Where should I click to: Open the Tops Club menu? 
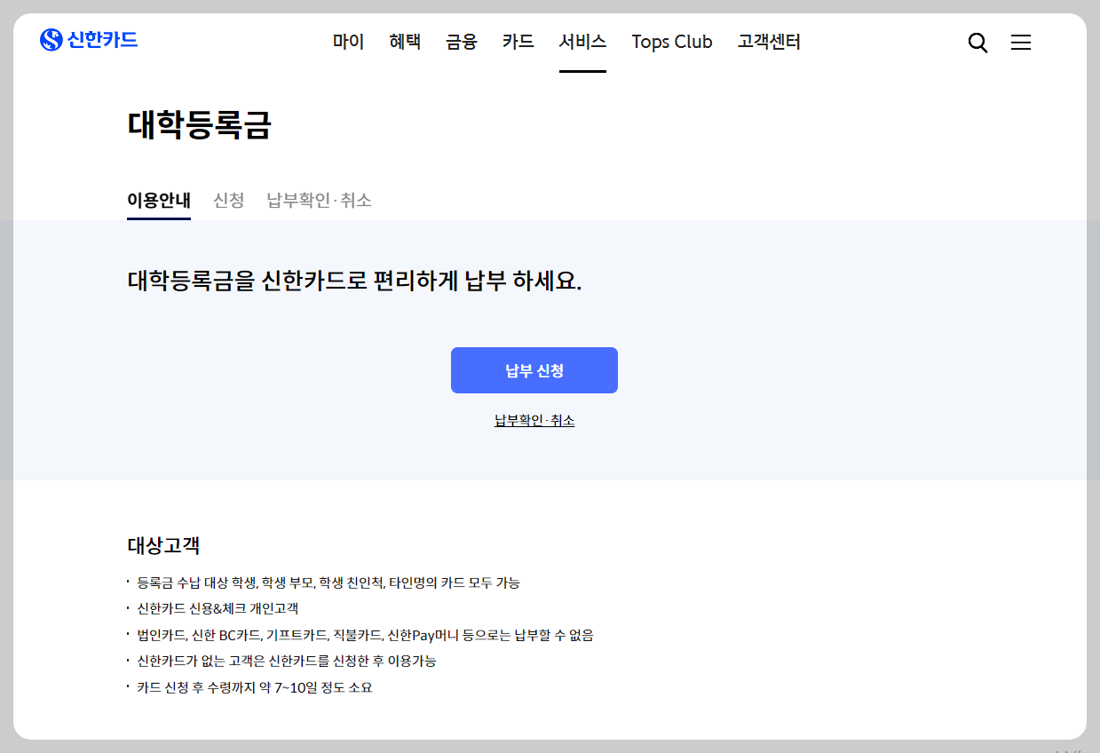(x=672, y=42)
